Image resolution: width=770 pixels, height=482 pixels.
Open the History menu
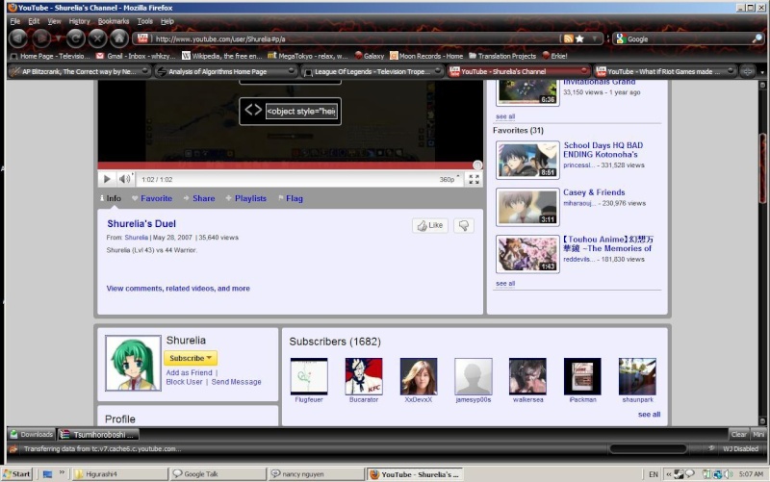80,21
